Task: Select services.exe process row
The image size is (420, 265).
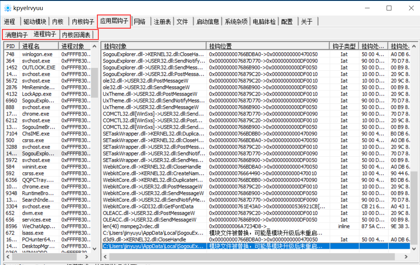Action: [x=48, y=220]
